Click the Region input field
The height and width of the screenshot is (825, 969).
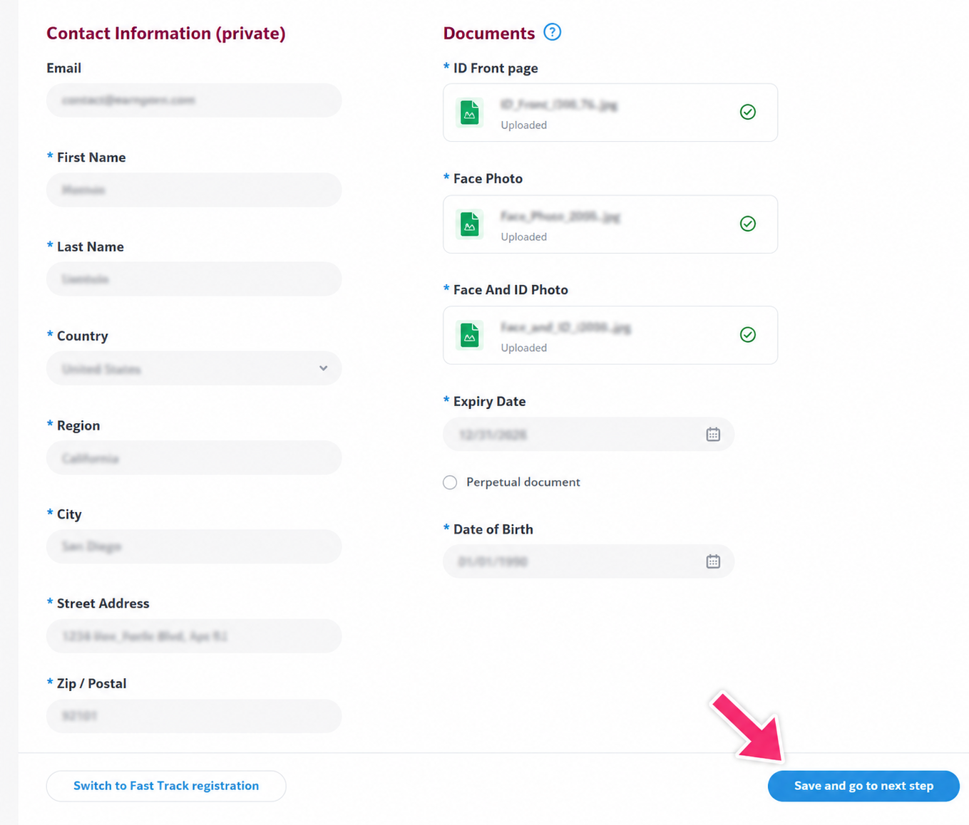click(x=194, y=457)
